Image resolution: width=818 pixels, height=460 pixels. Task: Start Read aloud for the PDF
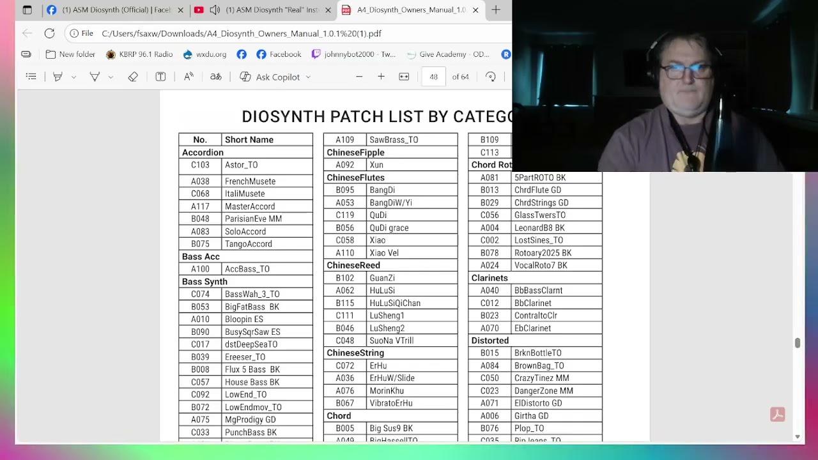189,77
